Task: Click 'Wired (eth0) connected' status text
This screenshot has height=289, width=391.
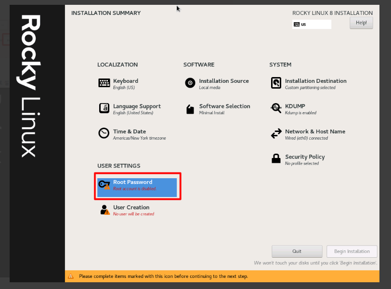Action: click(x=306, y=138)
